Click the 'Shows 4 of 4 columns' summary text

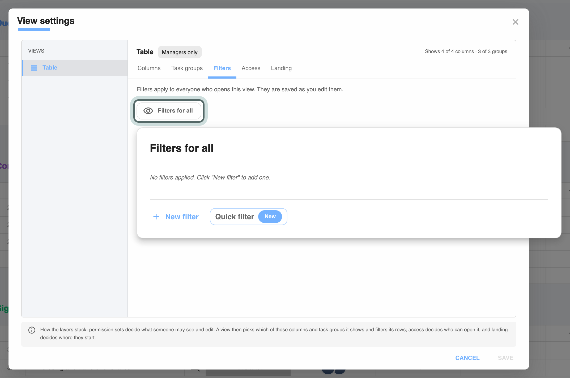tap(466, 51)
